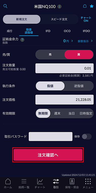
Task: Toggle the favorite star icon
Action: click(92, 6)
